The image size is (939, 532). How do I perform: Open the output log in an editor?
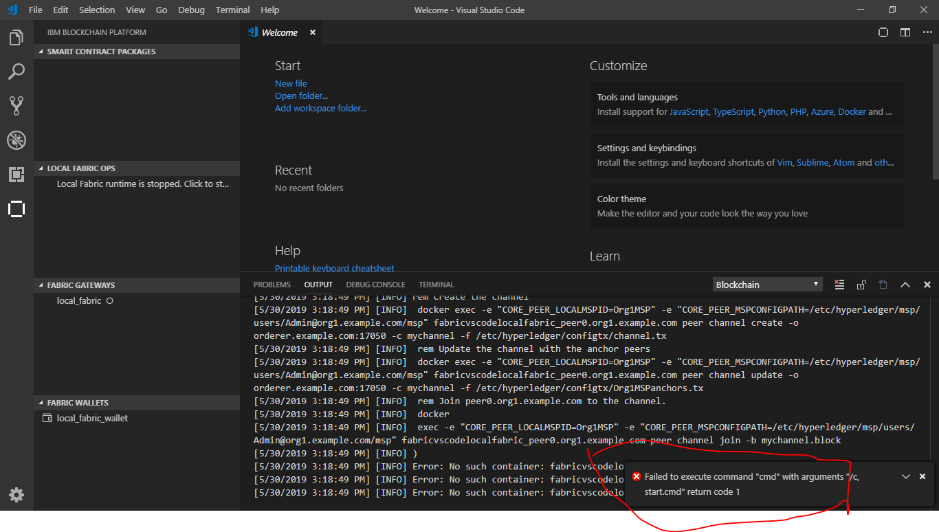point(883,284)
